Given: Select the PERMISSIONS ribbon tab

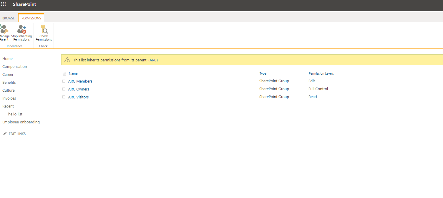Looking at the screenshot, I should click(x=31, y=18).
